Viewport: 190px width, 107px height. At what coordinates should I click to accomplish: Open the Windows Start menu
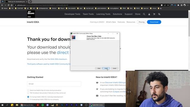(2, 105)
